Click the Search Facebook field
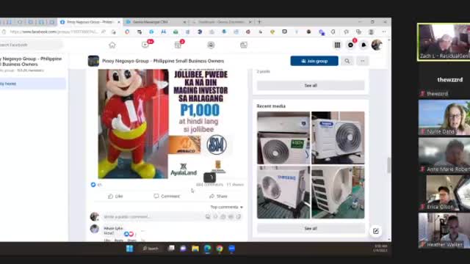Screen dimensions: 470x264 tap(30, 45)
